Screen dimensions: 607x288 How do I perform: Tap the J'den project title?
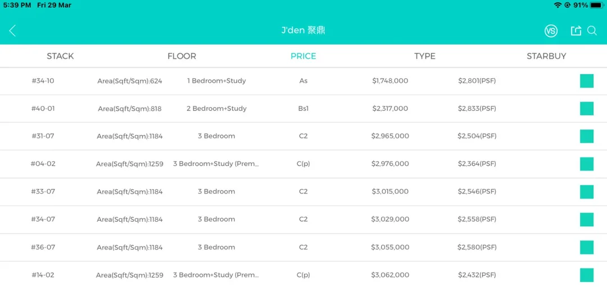point(303,31)
